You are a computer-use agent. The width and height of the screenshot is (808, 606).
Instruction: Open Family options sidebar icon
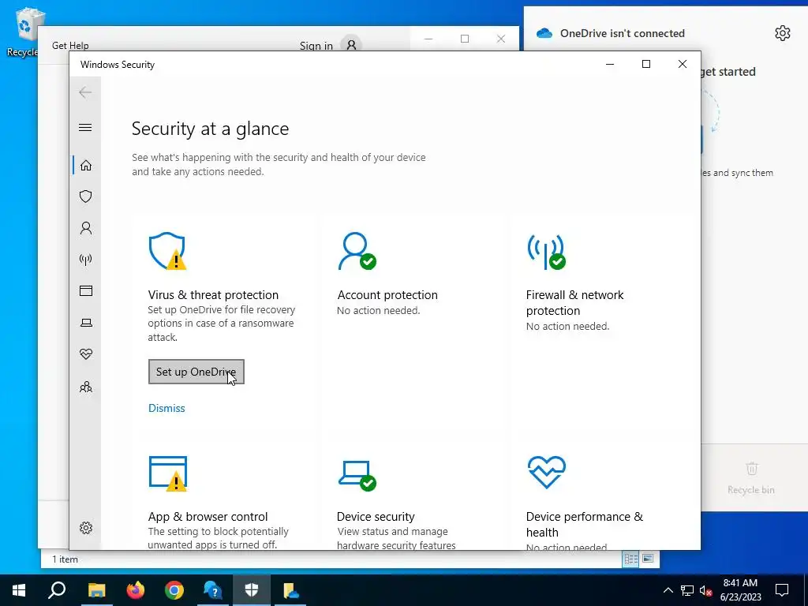[x=85, y=387]
